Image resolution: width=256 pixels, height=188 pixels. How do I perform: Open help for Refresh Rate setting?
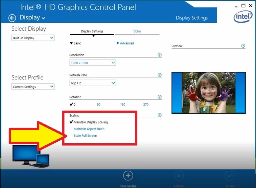[159, 75]
